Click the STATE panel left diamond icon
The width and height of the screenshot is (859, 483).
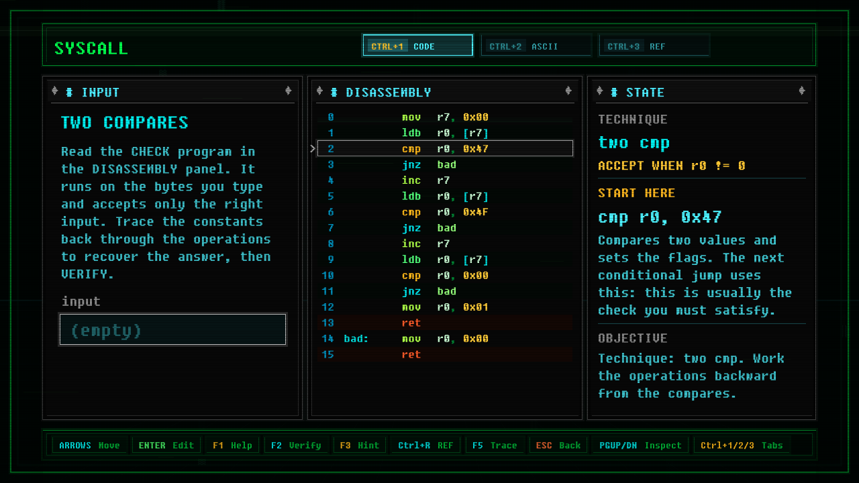(600, 91)
